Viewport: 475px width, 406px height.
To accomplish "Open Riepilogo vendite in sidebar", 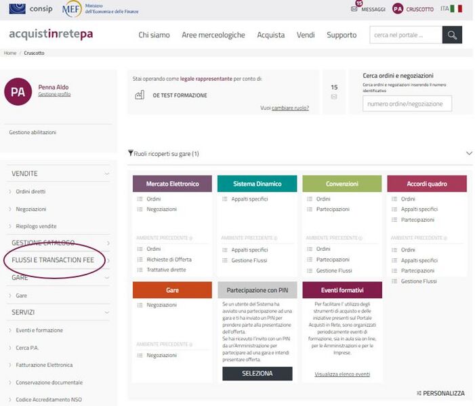I will (36, 226).
